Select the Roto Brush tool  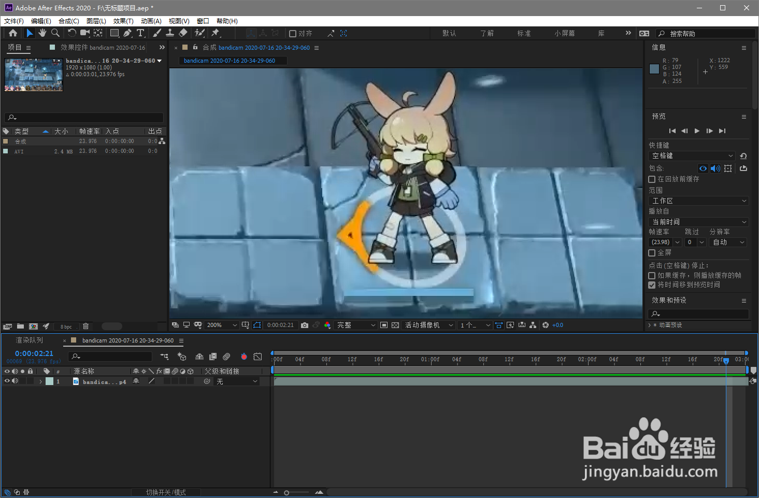click(199, 33)
